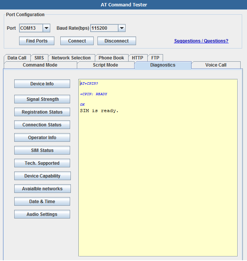
Task: Switch to the FTP tab
Action: point(155,58)
